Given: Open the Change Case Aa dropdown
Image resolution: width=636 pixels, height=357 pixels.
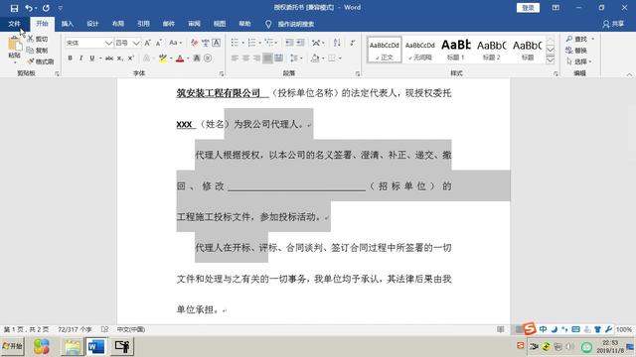Looking at the screenshot, I should [x=175, y=43].
